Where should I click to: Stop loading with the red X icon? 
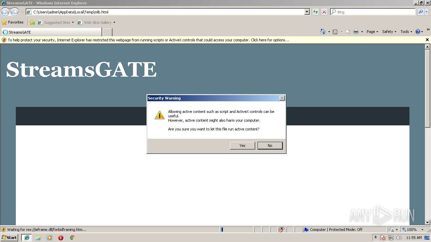pyautogui.click(x=324, y=12)
